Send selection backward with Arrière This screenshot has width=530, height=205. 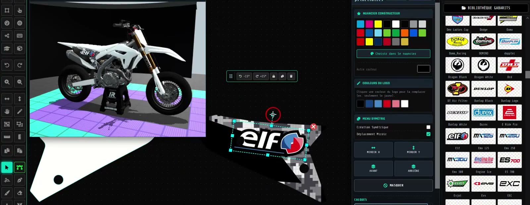(413, 168)
